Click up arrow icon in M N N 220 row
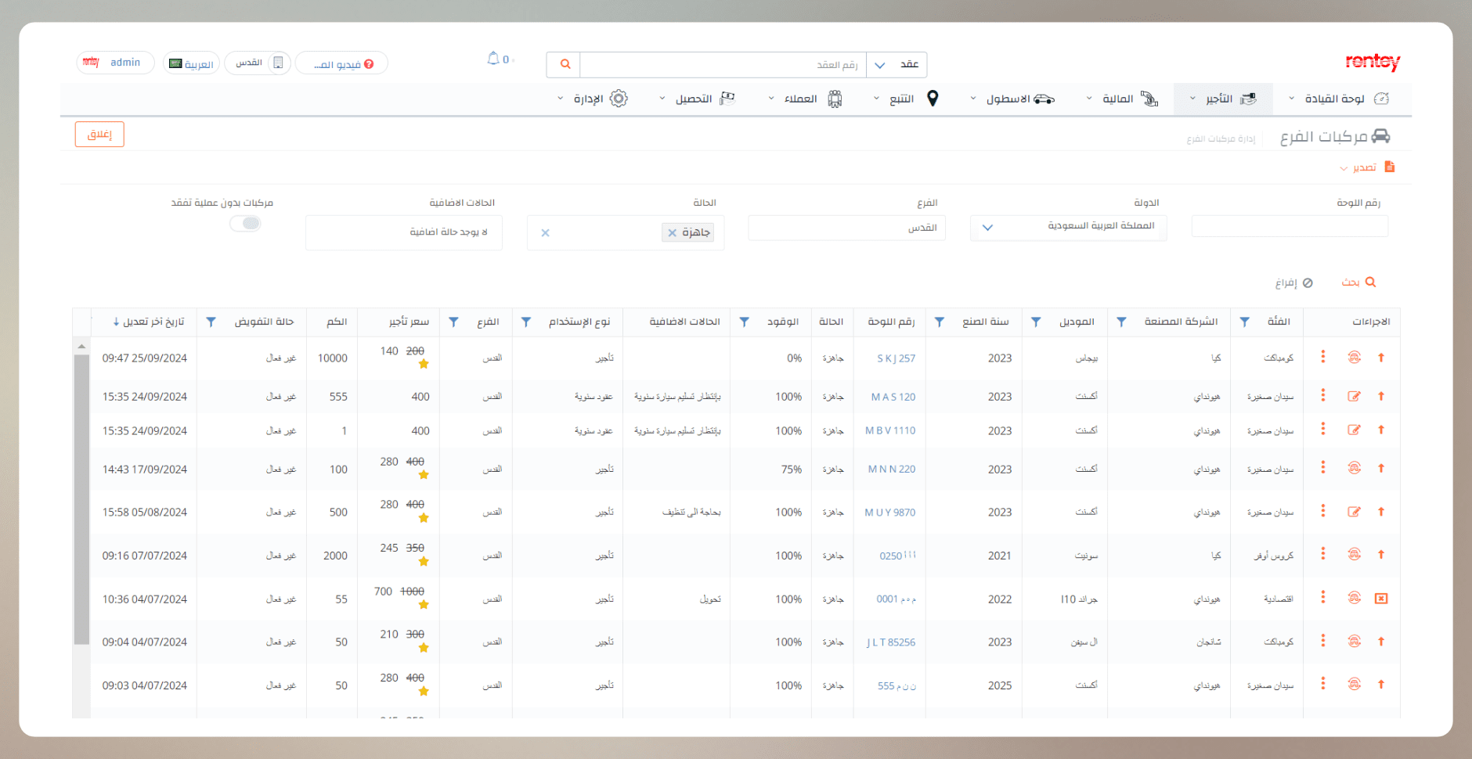This screenshot has width=1472, height=759. coord(1381,469)
